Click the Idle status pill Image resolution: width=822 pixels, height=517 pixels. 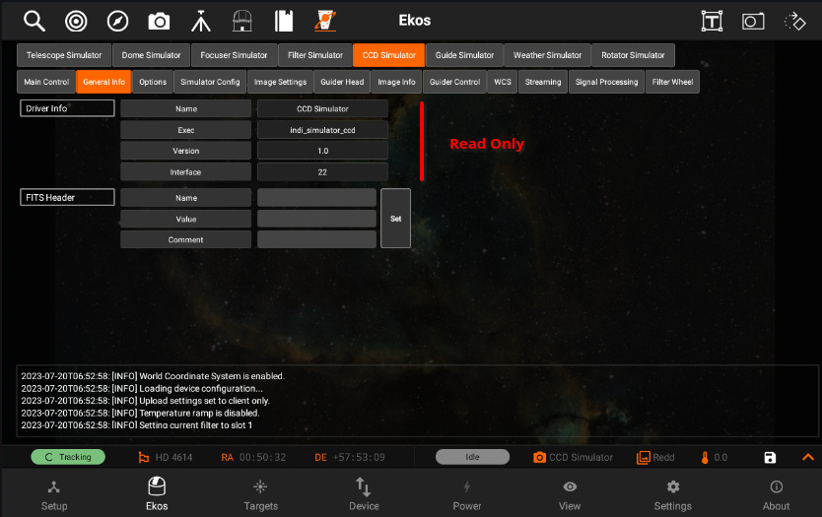click(x=472, y=457)
